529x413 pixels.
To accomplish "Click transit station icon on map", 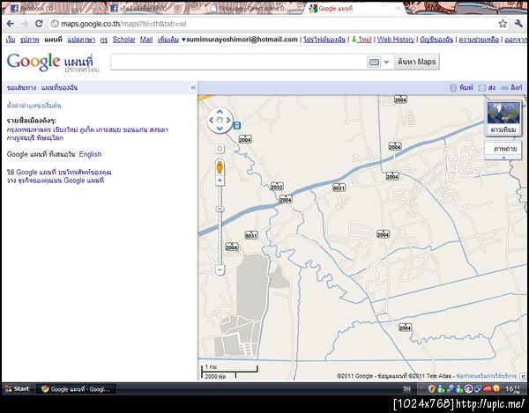I will pos(237,126).
